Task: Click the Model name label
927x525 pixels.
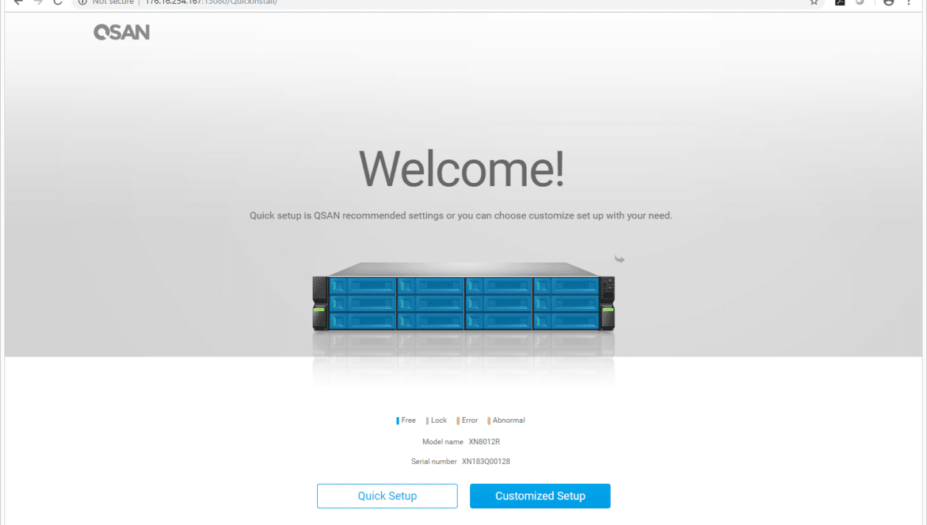Action: point(443,442)
